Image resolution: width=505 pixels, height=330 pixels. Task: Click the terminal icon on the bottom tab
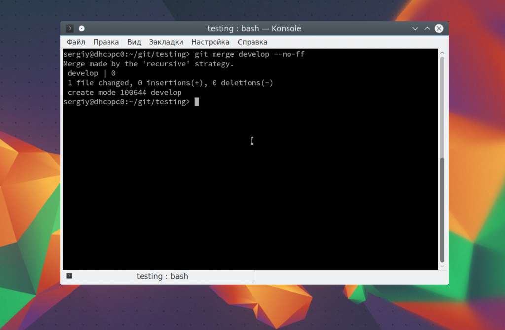pyautogui.click(x=69, y=276)
